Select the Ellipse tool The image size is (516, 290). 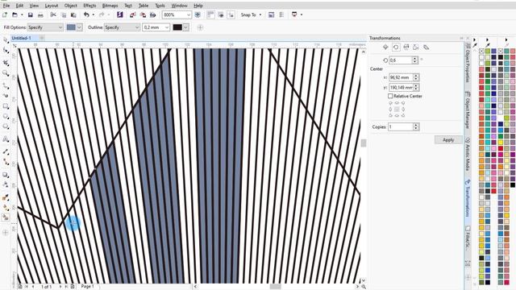[x=6, y=116]
